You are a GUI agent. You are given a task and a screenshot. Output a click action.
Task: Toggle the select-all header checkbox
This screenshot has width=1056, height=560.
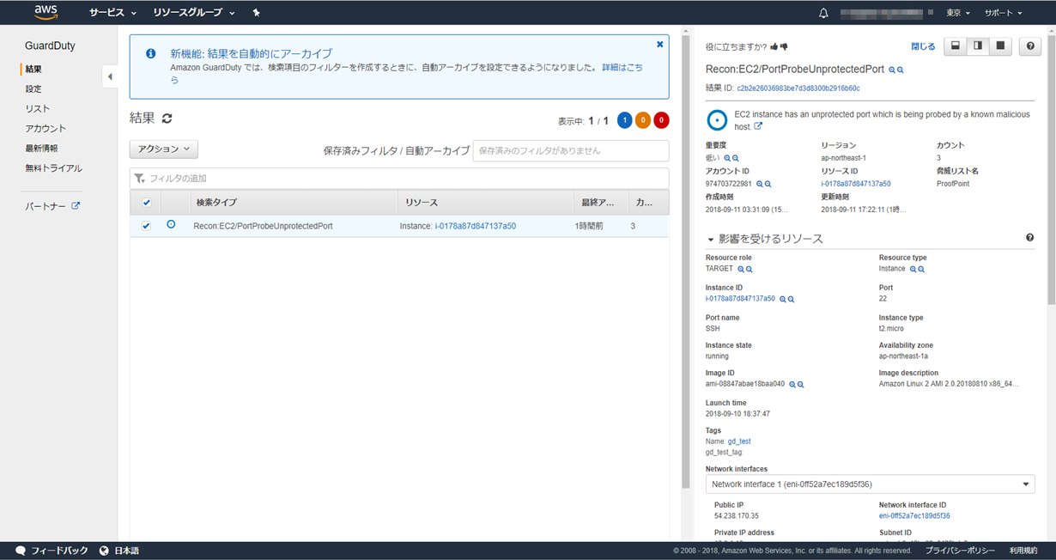pos(146,203)
